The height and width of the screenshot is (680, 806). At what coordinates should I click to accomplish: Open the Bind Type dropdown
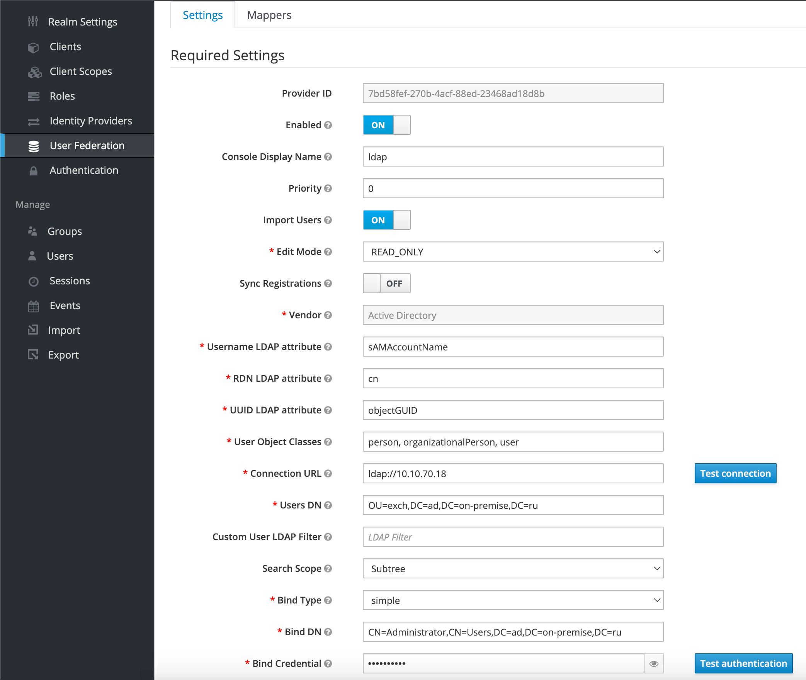(513, 600)
